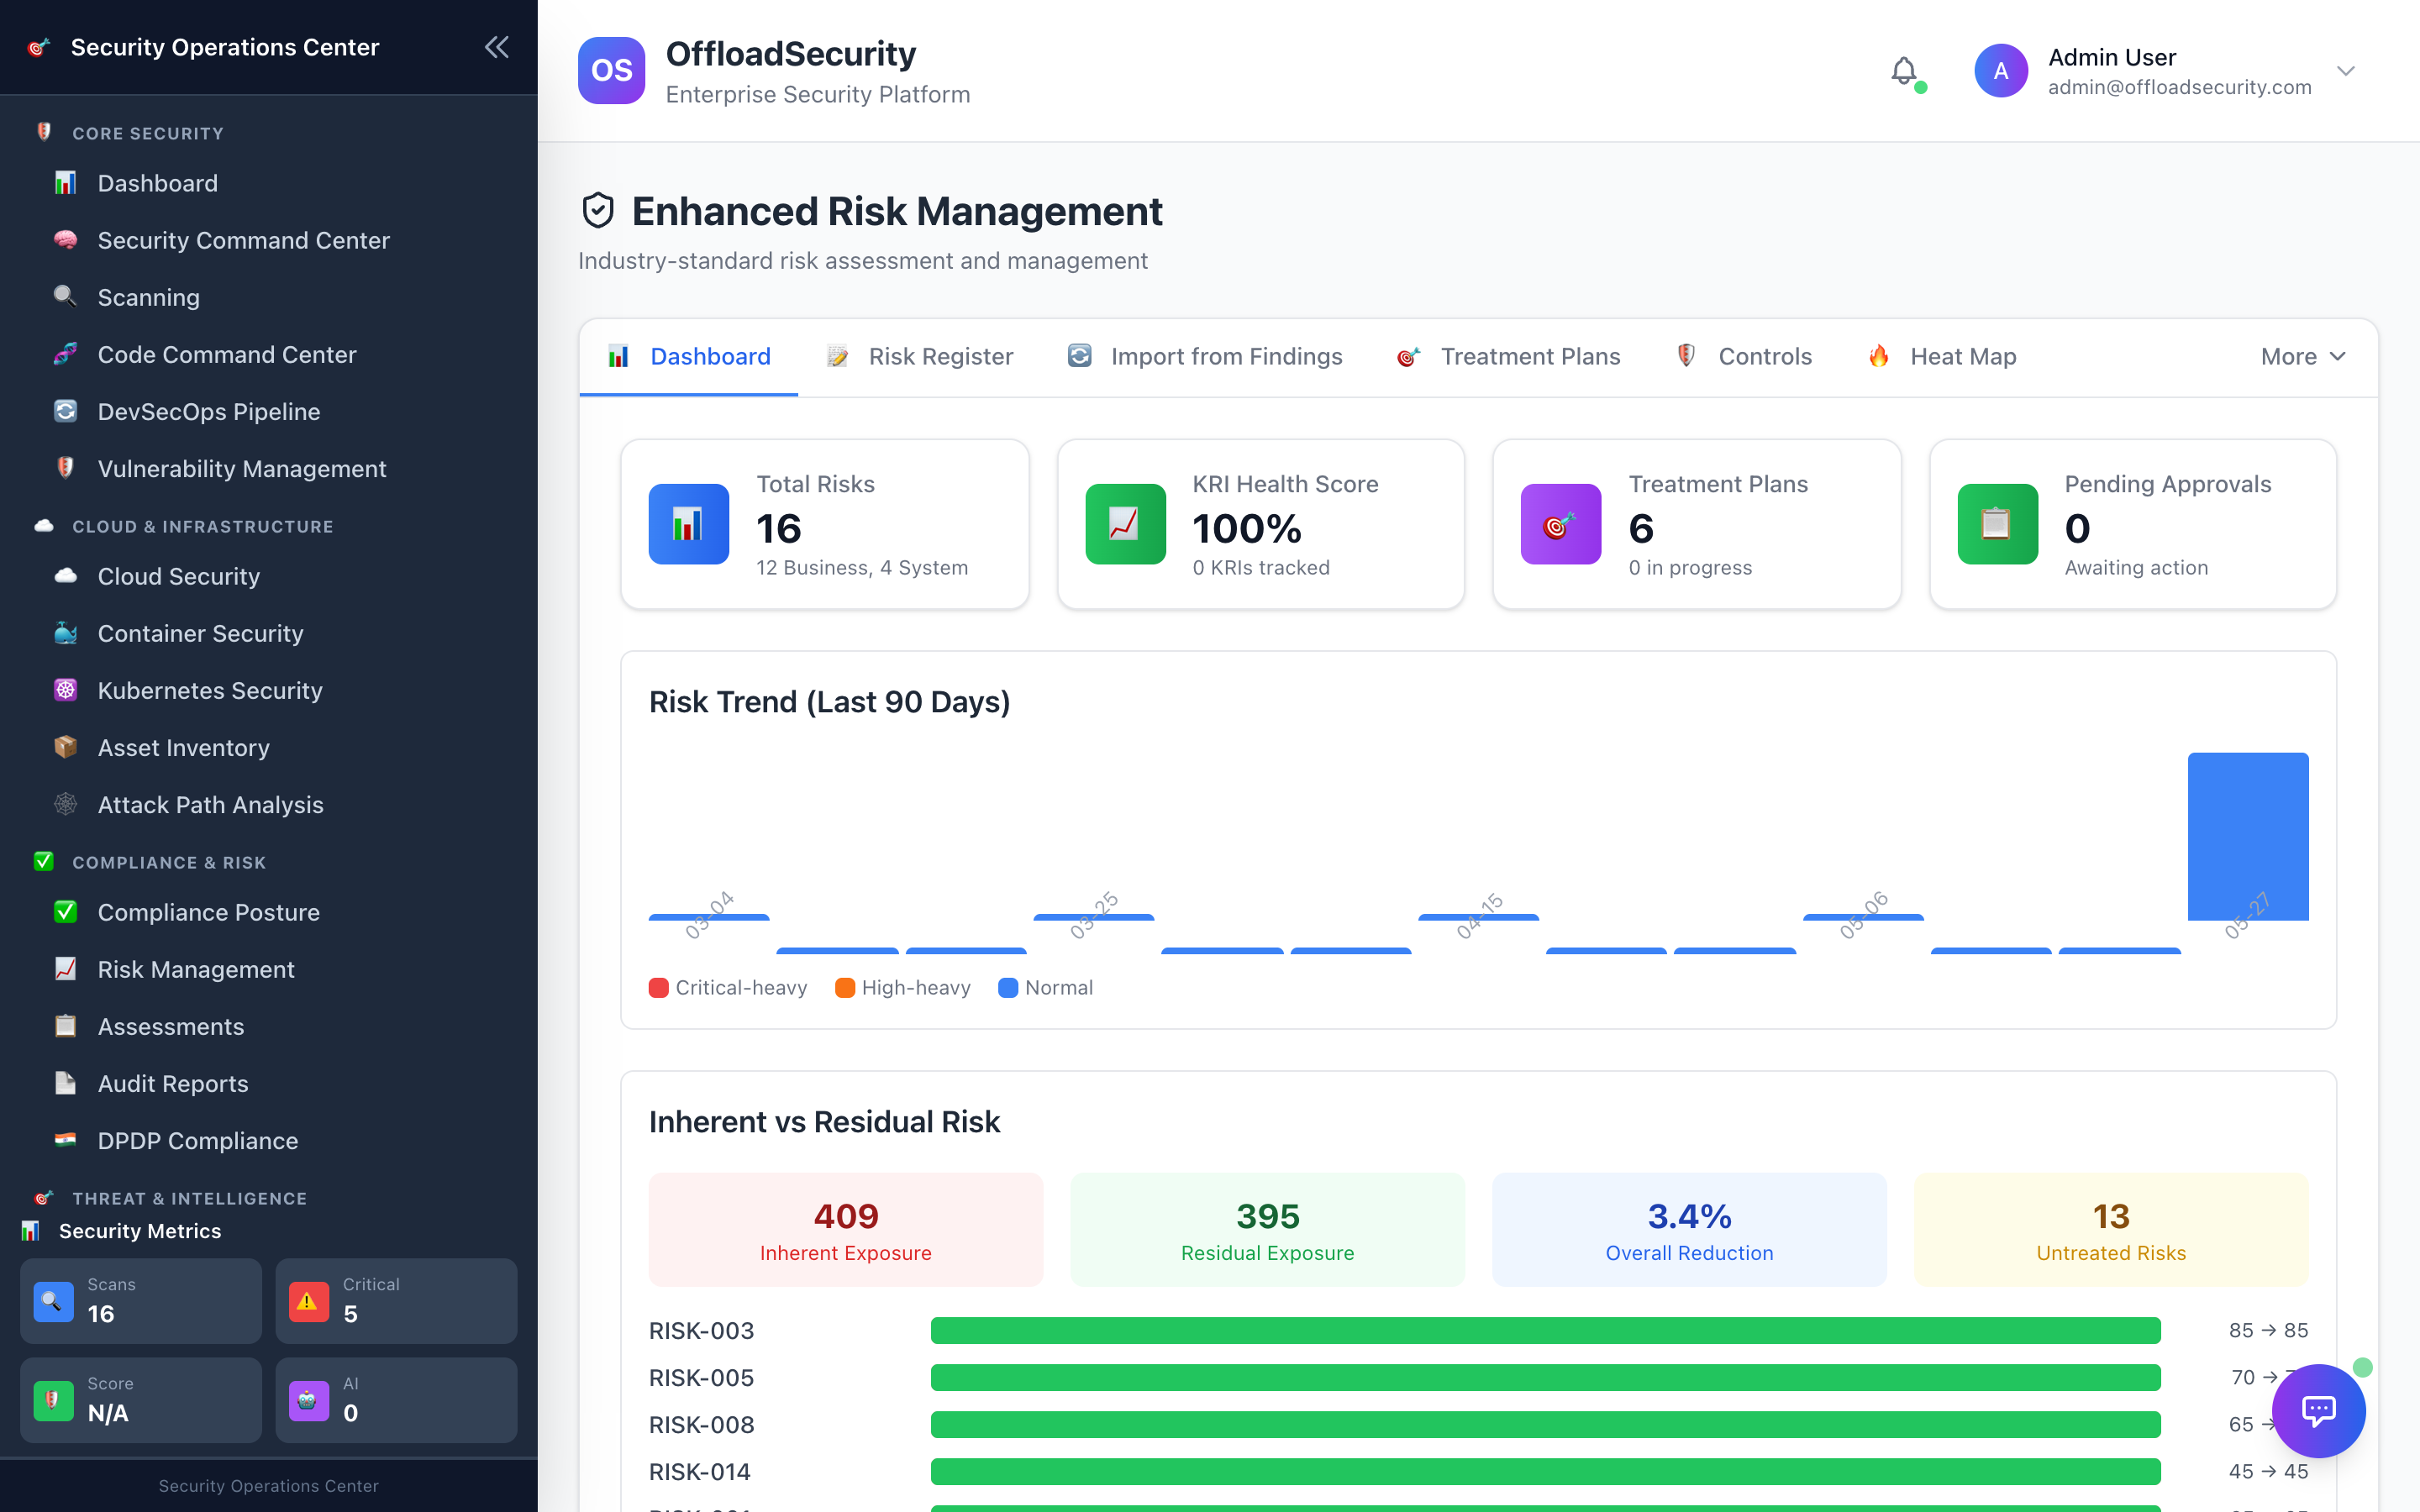The width and height of the screenshot is (2420, 1512).
Task: Click Security Command Center brain icon
Action: click(x=65, y=240)
